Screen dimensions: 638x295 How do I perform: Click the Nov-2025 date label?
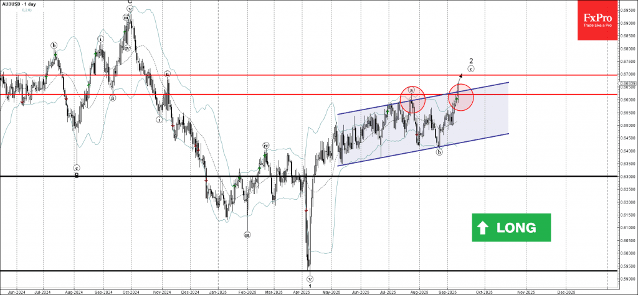pyautogui.click(x=526, y=292)
